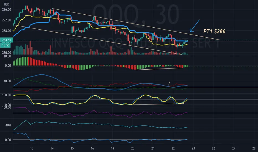Click date label 19 on time axis
Image resolution: width=258 pixels, height=152 pixels.
(x=113, y=148)
